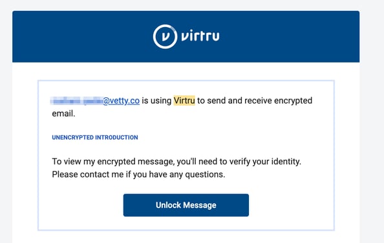Click the Unlock Message button
The height and width of the screenshot is (243, 384).
click(x=186, y=205)
